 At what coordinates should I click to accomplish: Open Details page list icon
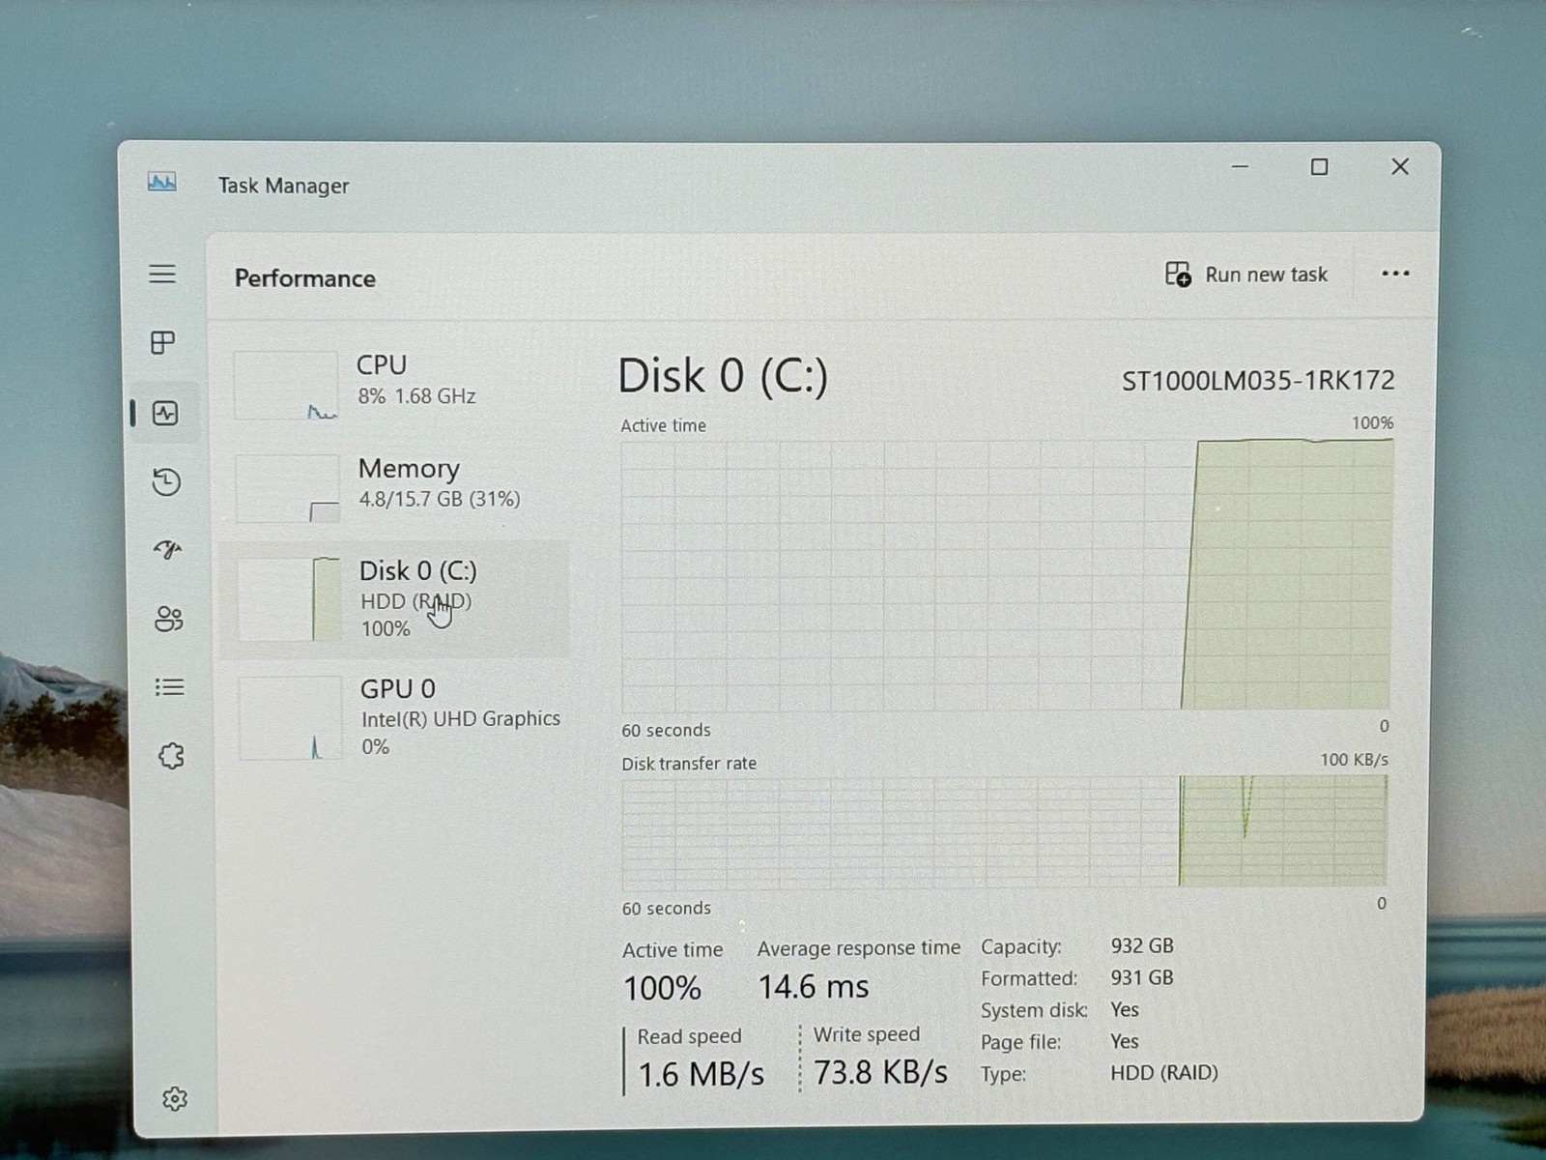pos(169,687)
